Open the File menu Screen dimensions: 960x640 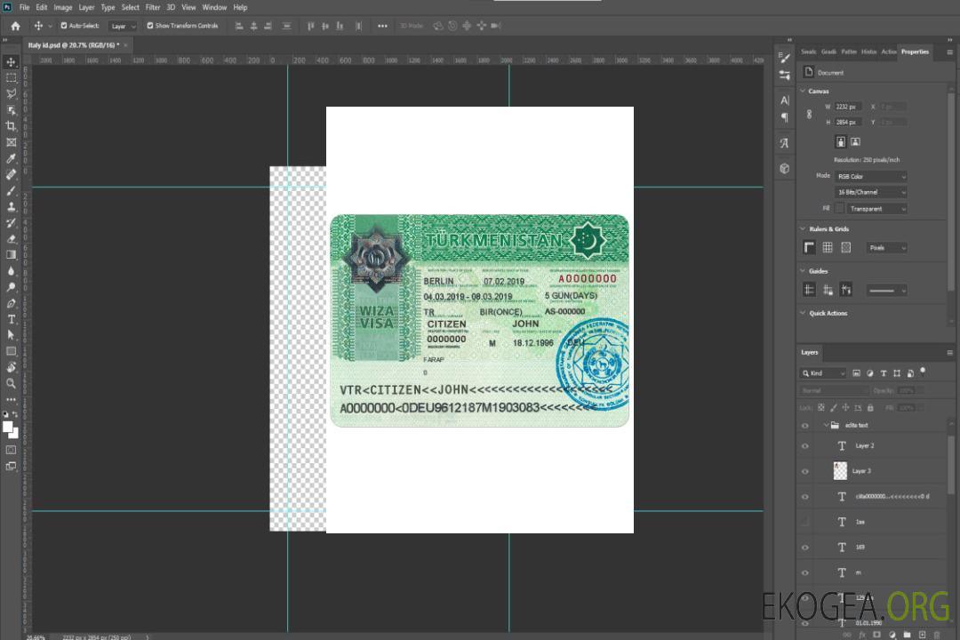[x=24, y=7]
